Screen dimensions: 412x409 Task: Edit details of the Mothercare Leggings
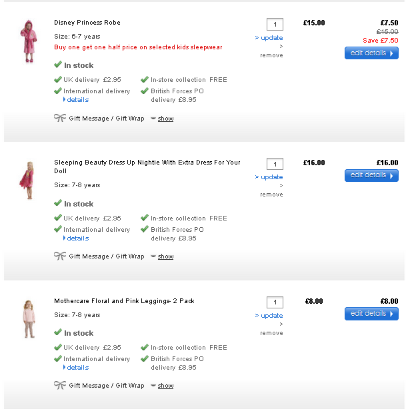tap(371, 314)
